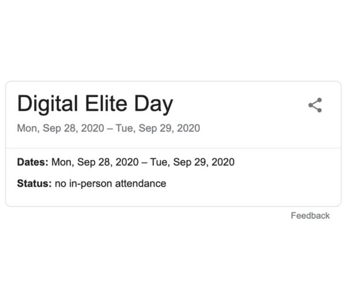This screenshot has height=302, width=346.
Task: Click the year 2020 ending the Dates row
Action: click(x=223, y=162)
